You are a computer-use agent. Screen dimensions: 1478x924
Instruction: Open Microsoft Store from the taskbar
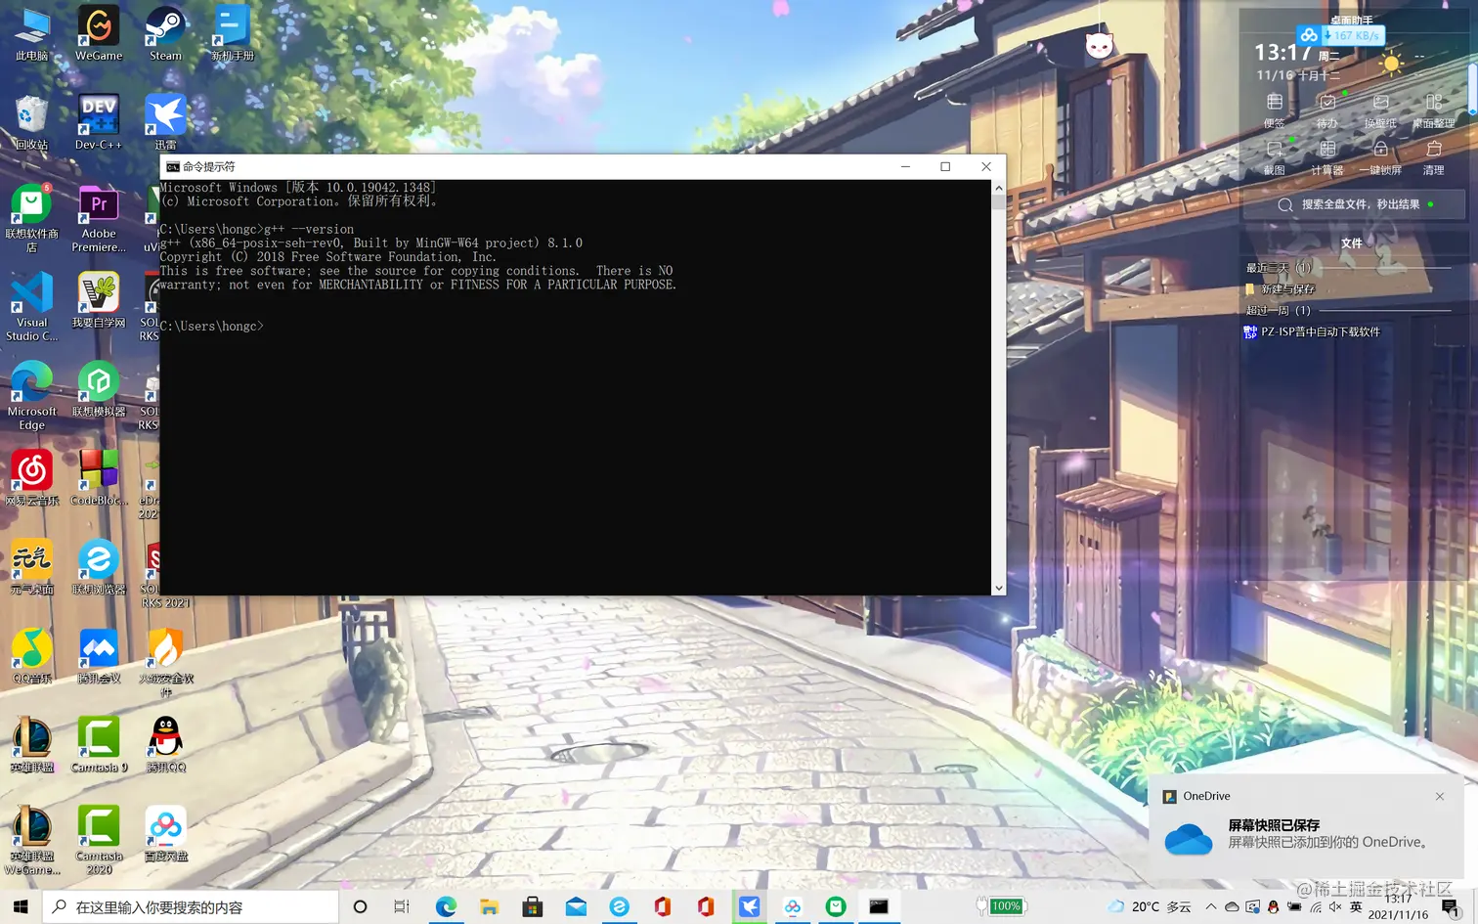[x=533, y=907]
